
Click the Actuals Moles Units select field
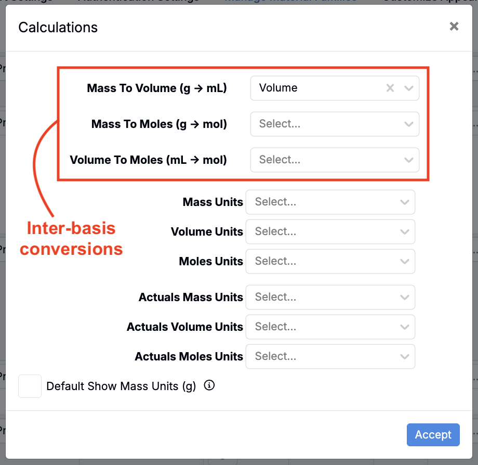click(x=322, y=357)
